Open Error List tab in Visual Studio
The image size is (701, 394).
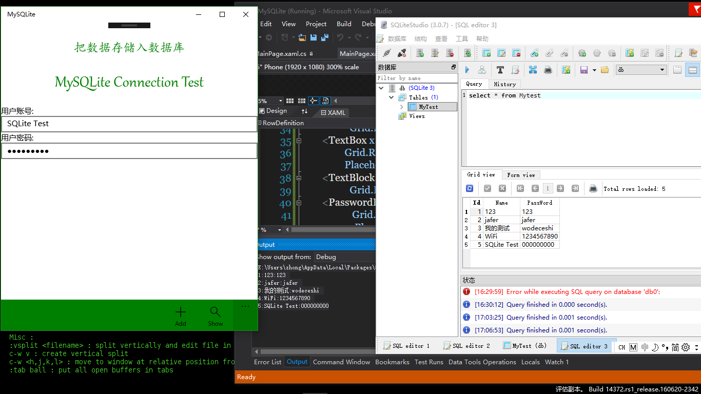click(267, 362)
